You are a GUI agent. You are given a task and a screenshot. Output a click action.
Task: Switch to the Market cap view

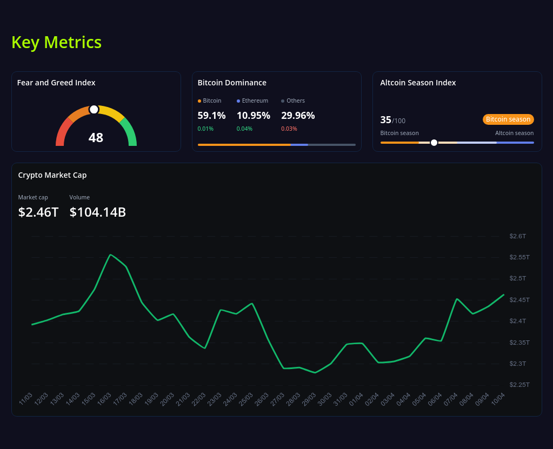pyautogui.click(x=33, y=197)
